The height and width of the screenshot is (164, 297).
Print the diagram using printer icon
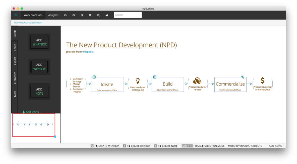pos(107,15)
